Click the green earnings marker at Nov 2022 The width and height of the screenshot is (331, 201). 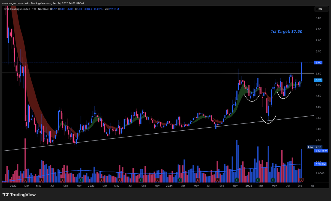click(81, 180)
